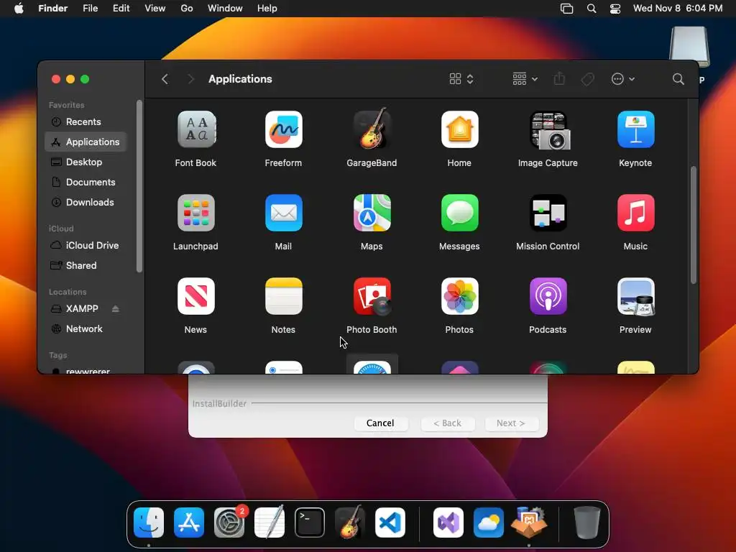The width and height of the screenshot is (736, 552).
Task: Click the Tags toolbar icon
Action: pos(587,79)
